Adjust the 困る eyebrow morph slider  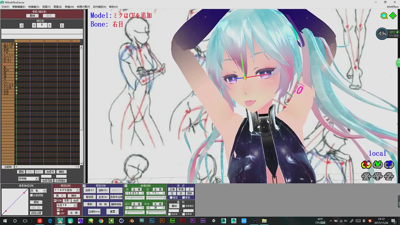coord(135,212)
